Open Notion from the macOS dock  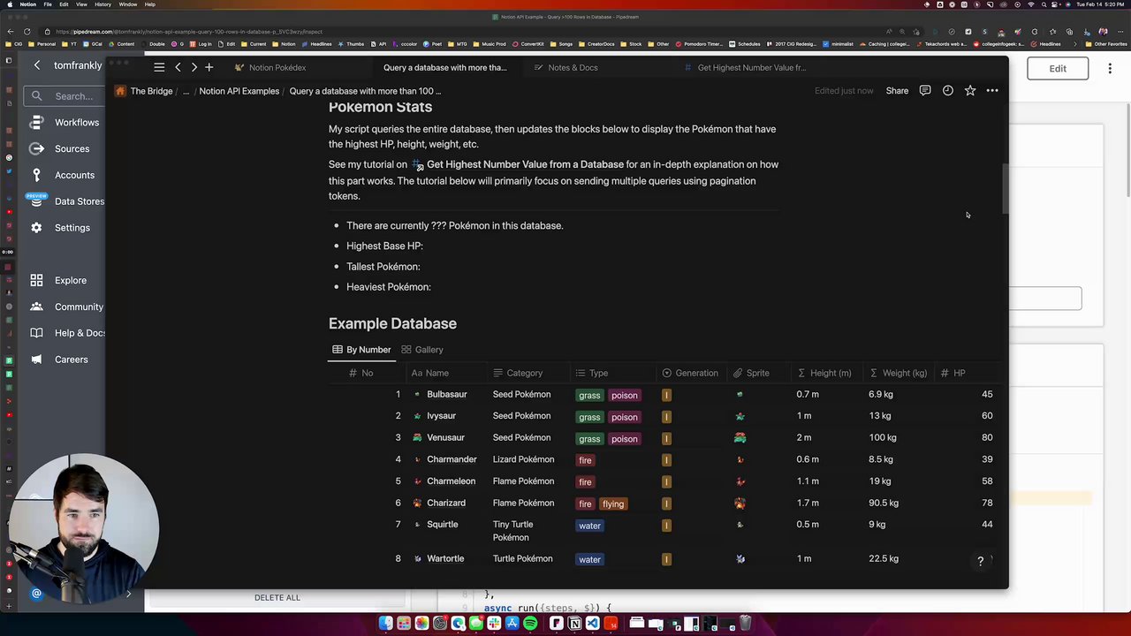pyautogui.click(x=574, y=624)
